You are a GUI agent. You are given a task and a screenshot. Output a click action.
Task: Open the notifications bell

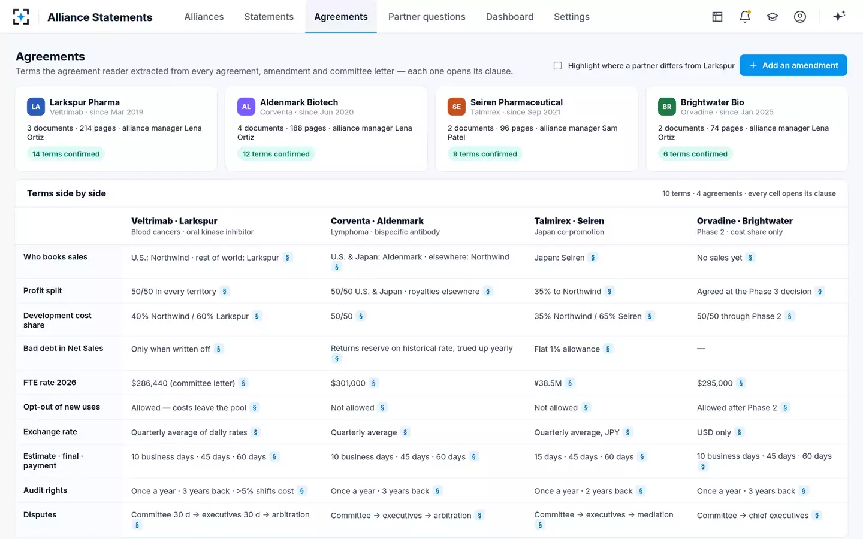point(745,17)
